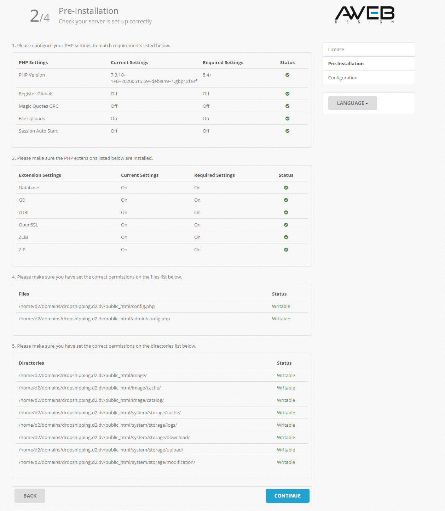445x511 pixels.
Task: Click the ZIP extension status icon
Action: [286, 250]
